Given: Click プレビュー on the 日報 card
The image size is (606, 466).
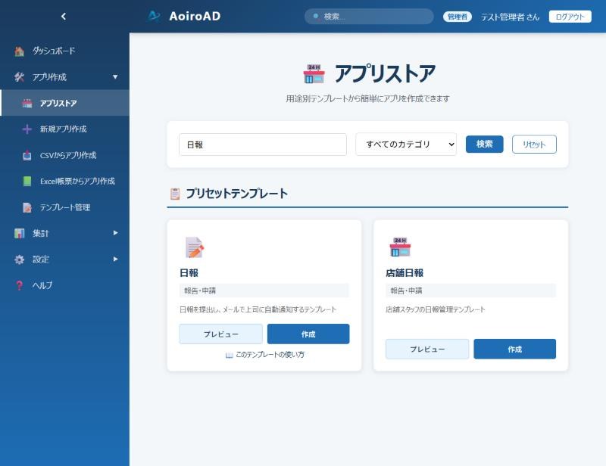Looking at the screenshot, I should [220, 334].
